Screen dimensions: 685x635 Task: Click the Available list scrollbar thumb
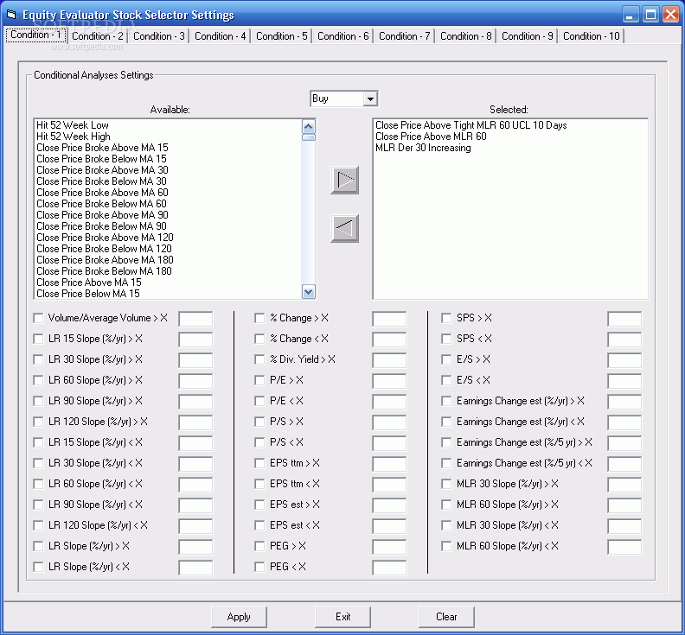tap(309, 137)
